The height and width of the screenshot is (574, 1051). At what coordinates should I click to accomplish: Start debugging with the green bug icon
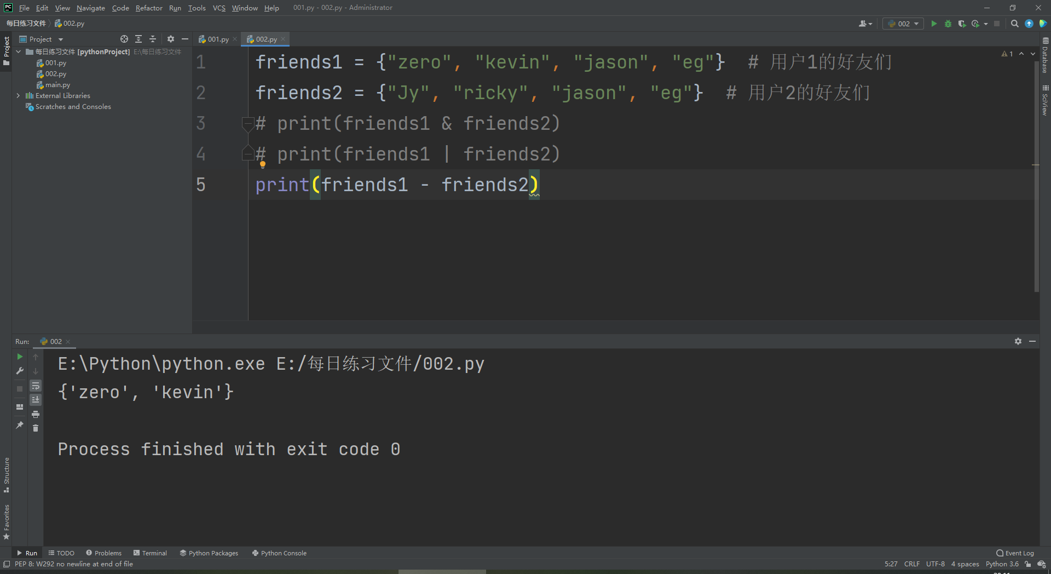click(948, 24)
